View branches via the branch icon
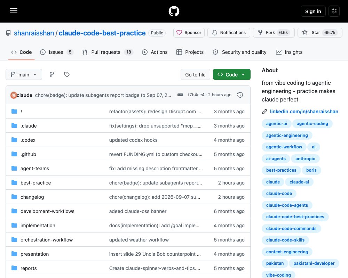 (52, 74)
